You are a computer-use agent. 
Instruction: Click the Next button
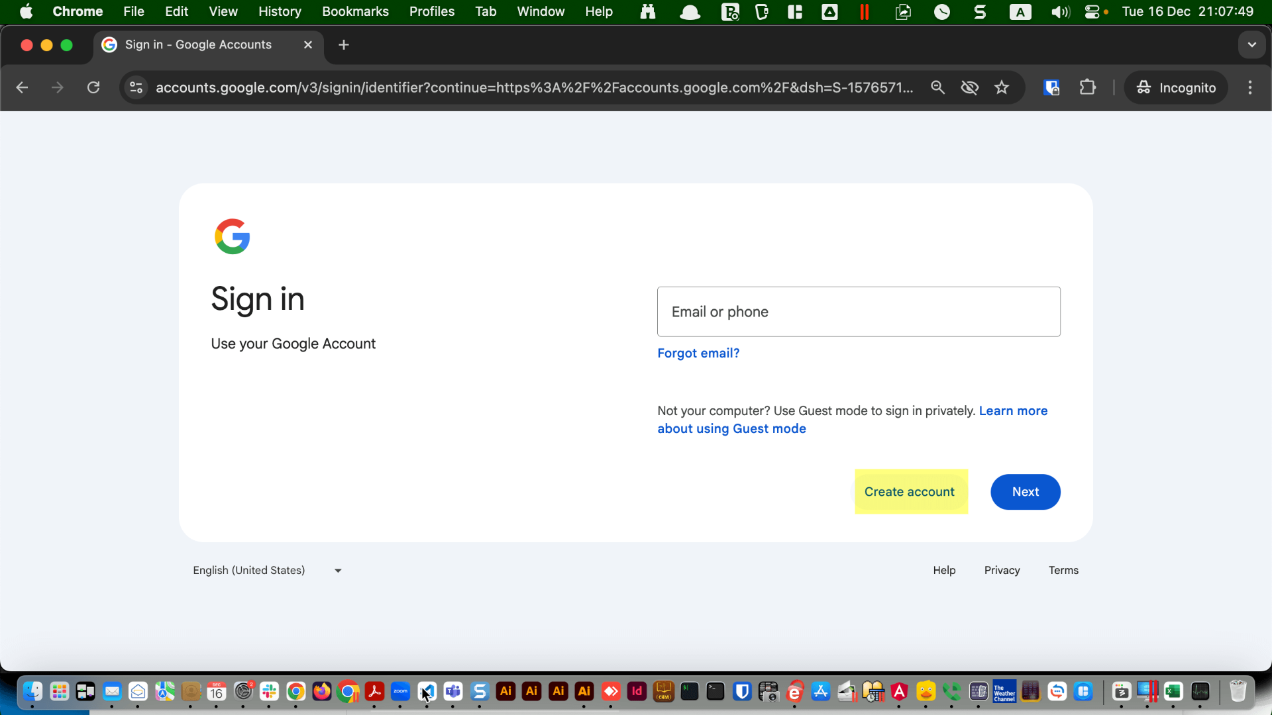[1025, 492]
